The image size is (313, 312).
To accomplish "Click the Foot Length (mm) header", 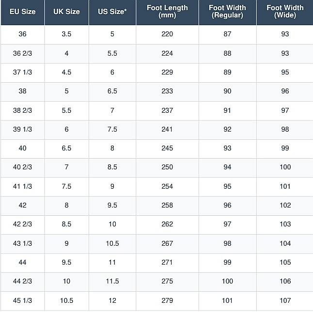I will pyautogui.click(x=167, y=12).
